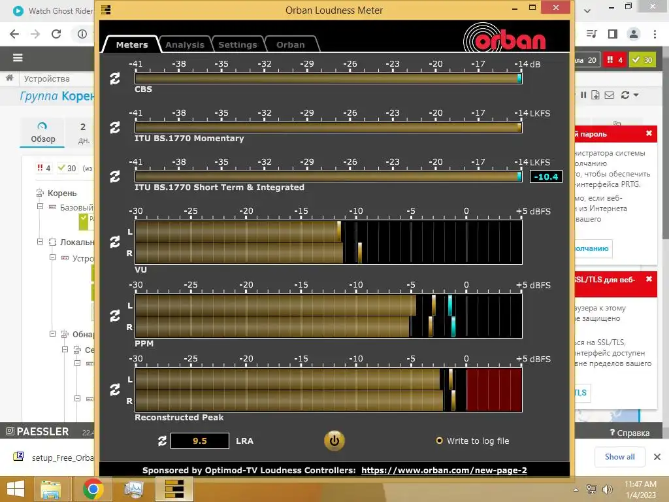Reset the CBS meter with its refresh icon
Image resolution: width=669 pixels, height=502 pixels.
(115, 78)
